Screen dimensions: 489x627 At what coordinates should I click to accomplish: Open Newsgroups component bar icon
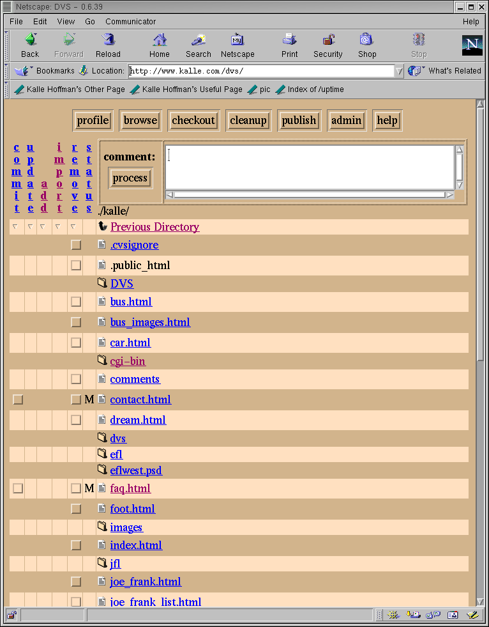[433, 615]
